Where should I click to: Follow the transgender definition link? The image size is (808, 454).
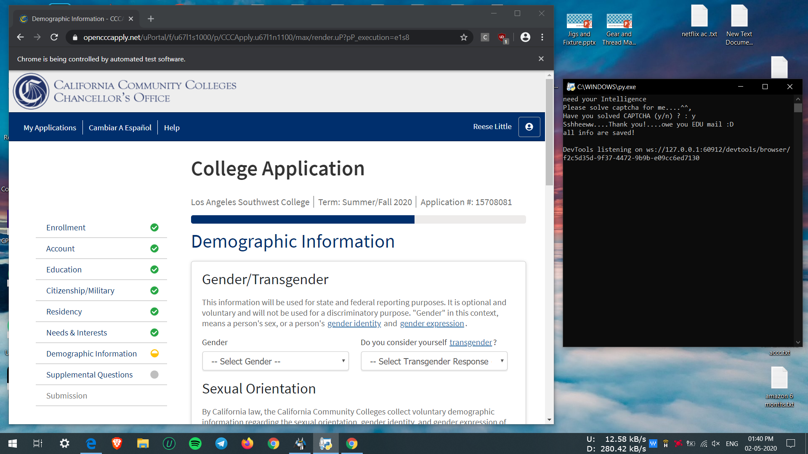pyautogui.click(x=470, y=342)
